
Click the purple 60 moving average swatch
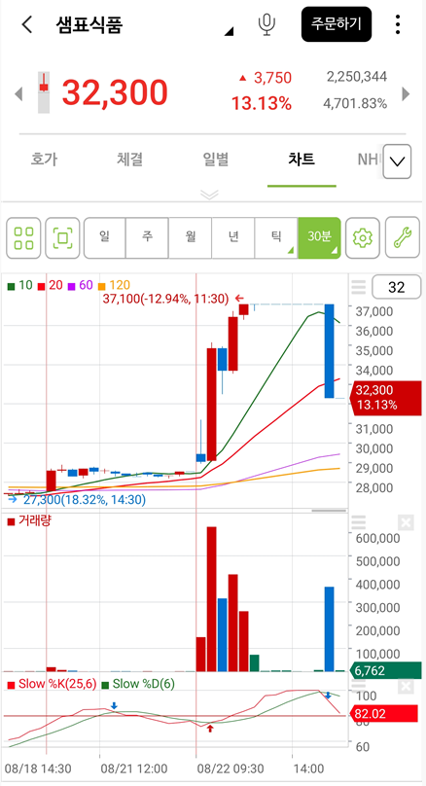point(71,286)
